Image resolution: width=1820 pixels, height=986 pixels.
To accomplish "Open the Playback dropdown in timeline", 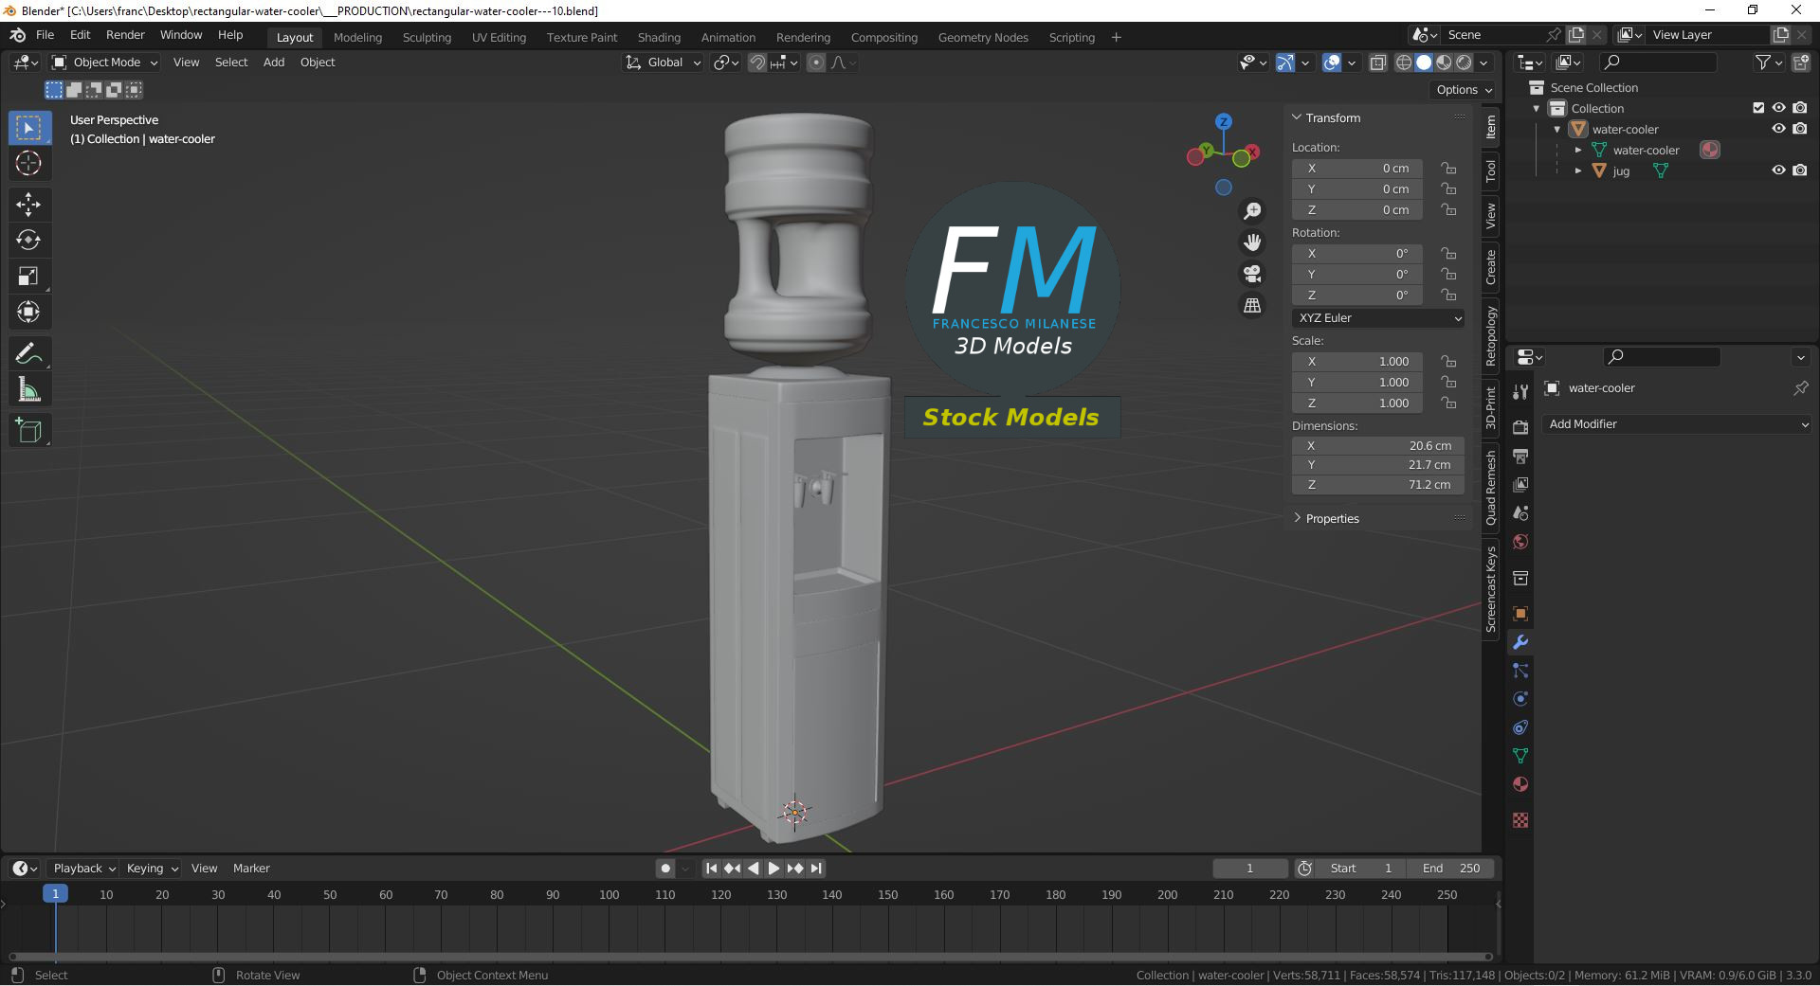I will (83, 869).
